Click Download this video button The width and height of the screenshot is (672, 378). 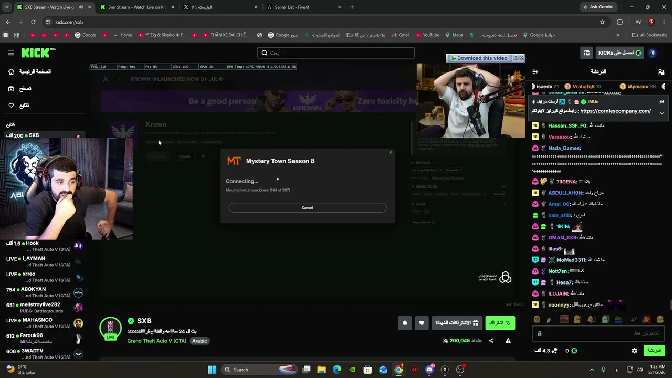(479, 58)
